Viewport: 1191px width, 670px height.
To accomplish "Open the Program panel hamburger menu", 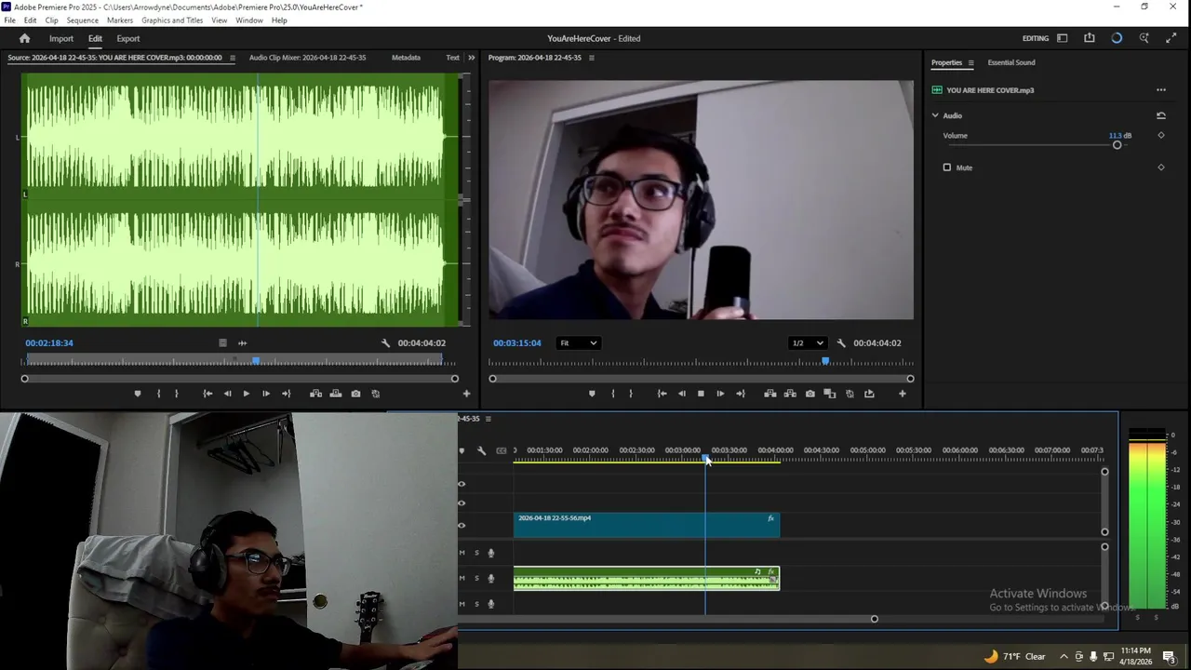I will click(592, 58).
